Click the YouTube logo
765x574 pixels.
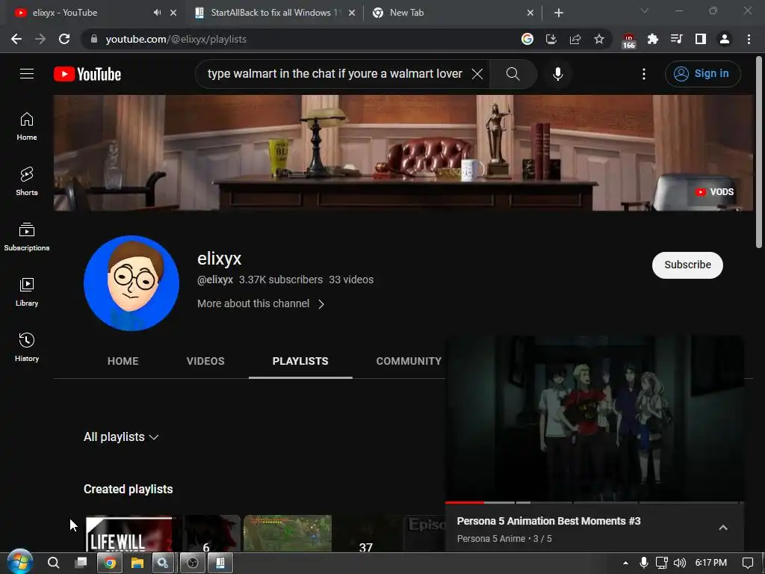[87, 74]
